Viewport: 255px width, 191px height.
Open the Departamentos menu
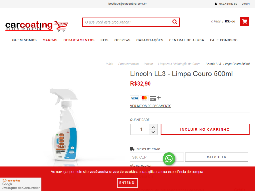tap(79, 40)
